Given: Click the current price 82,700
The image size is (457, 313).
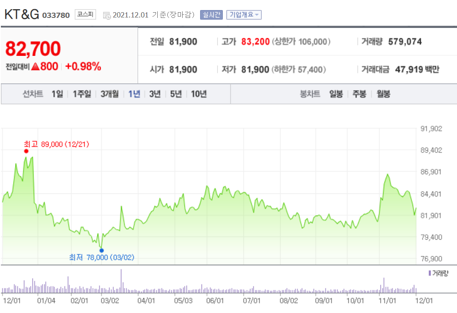Looking at the screenshot, I should coord(33,48).
